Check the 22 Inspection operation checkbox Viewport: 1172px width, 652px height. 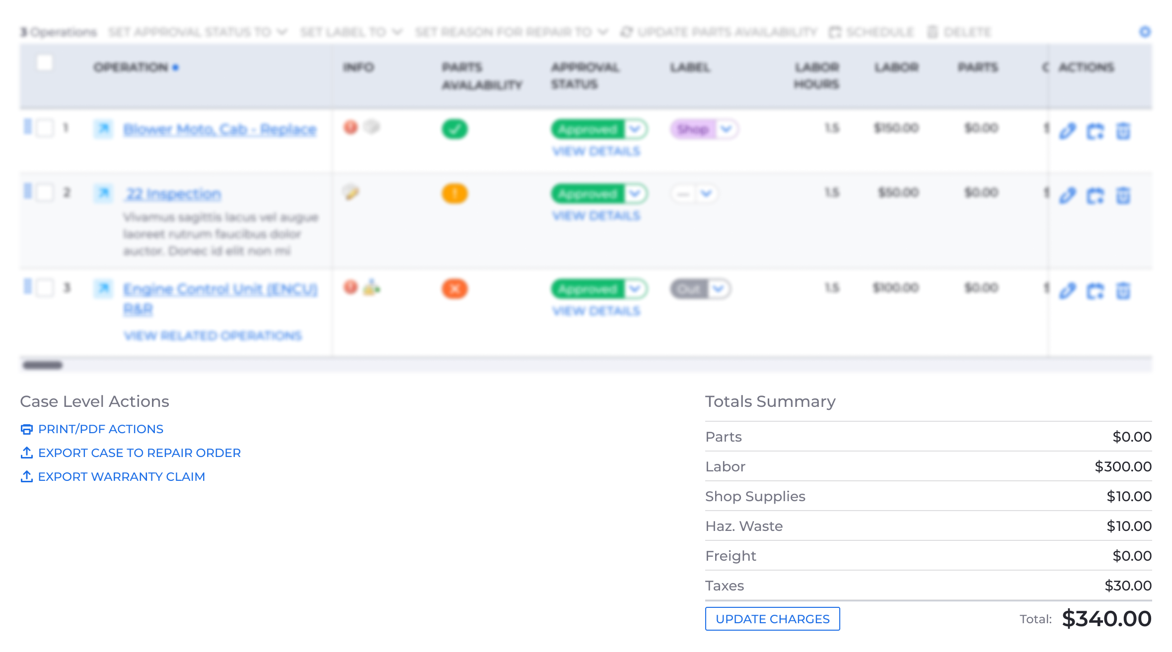point(45,193)
